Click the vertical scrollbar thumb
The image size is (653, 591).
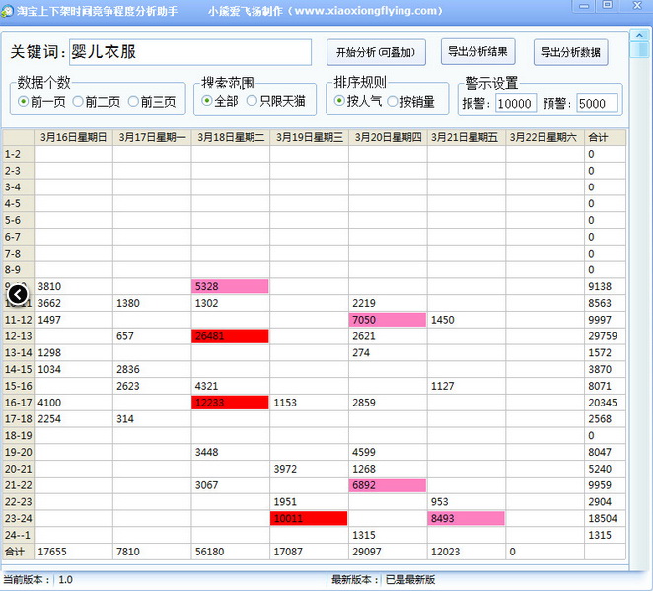coord(639,50)
